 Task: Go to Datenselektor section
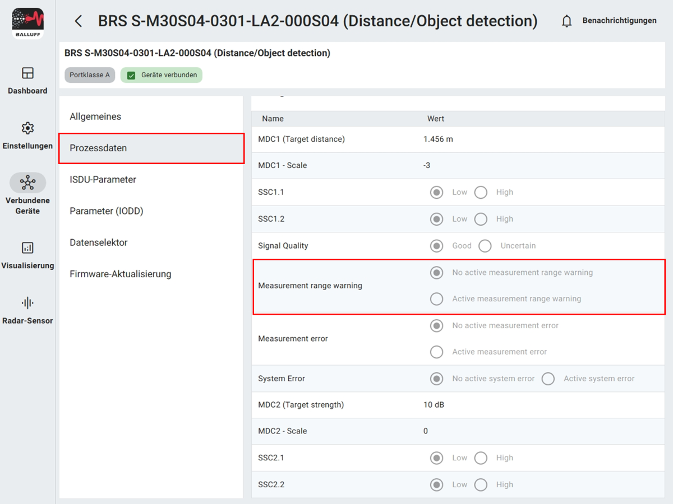[x=99, y=242]
